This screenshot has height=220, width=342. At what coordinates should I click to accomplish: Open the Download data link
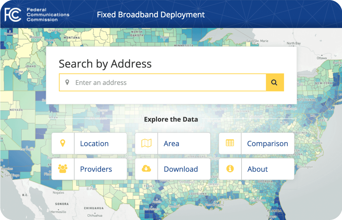181,169
